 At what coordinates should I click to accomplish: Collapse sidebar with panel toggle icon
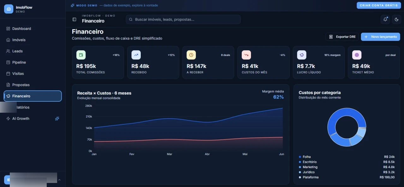(x=74, y=20)
